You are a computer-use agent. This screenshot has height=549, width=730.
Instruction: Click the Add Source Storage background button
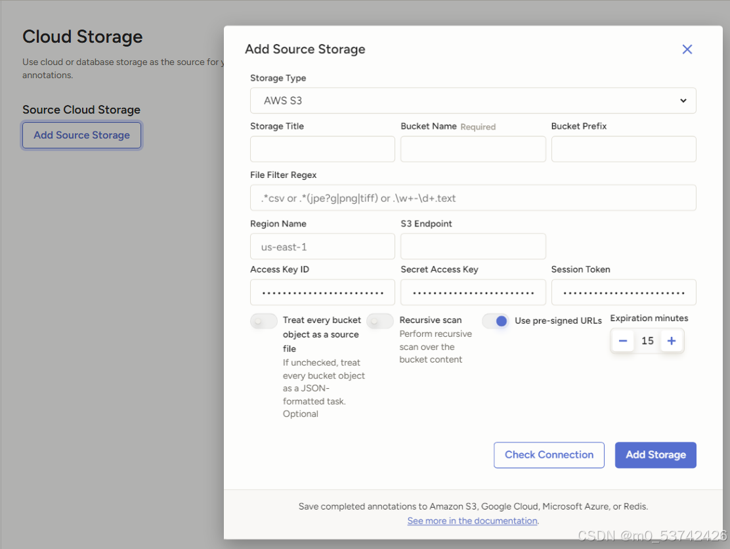point(82,135)
